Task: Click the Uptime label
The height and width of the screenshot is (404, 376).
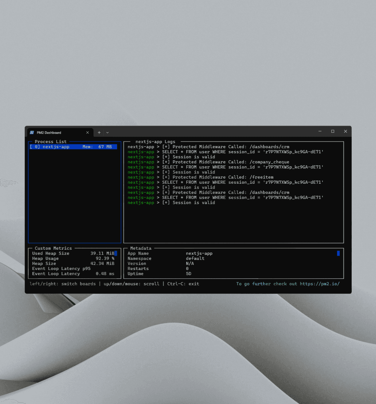Action: point(135,274)
